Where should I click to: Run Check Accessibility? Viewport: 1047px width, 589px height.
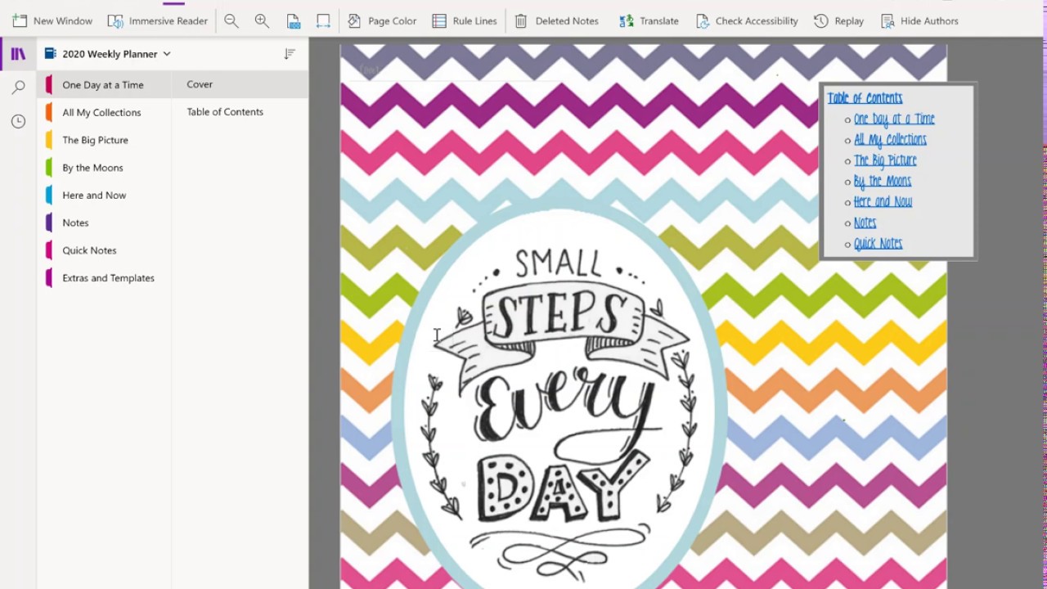coord(747,20)
